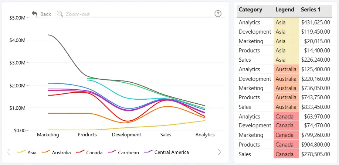This screenshot has height=165, width=339.
Task: Toggle Carribean series in chart legend
Action: [123, 152]
